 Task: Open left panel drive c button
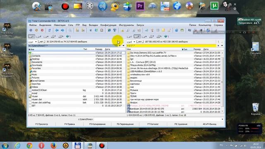pyautogui.click(x=31, y=36)
